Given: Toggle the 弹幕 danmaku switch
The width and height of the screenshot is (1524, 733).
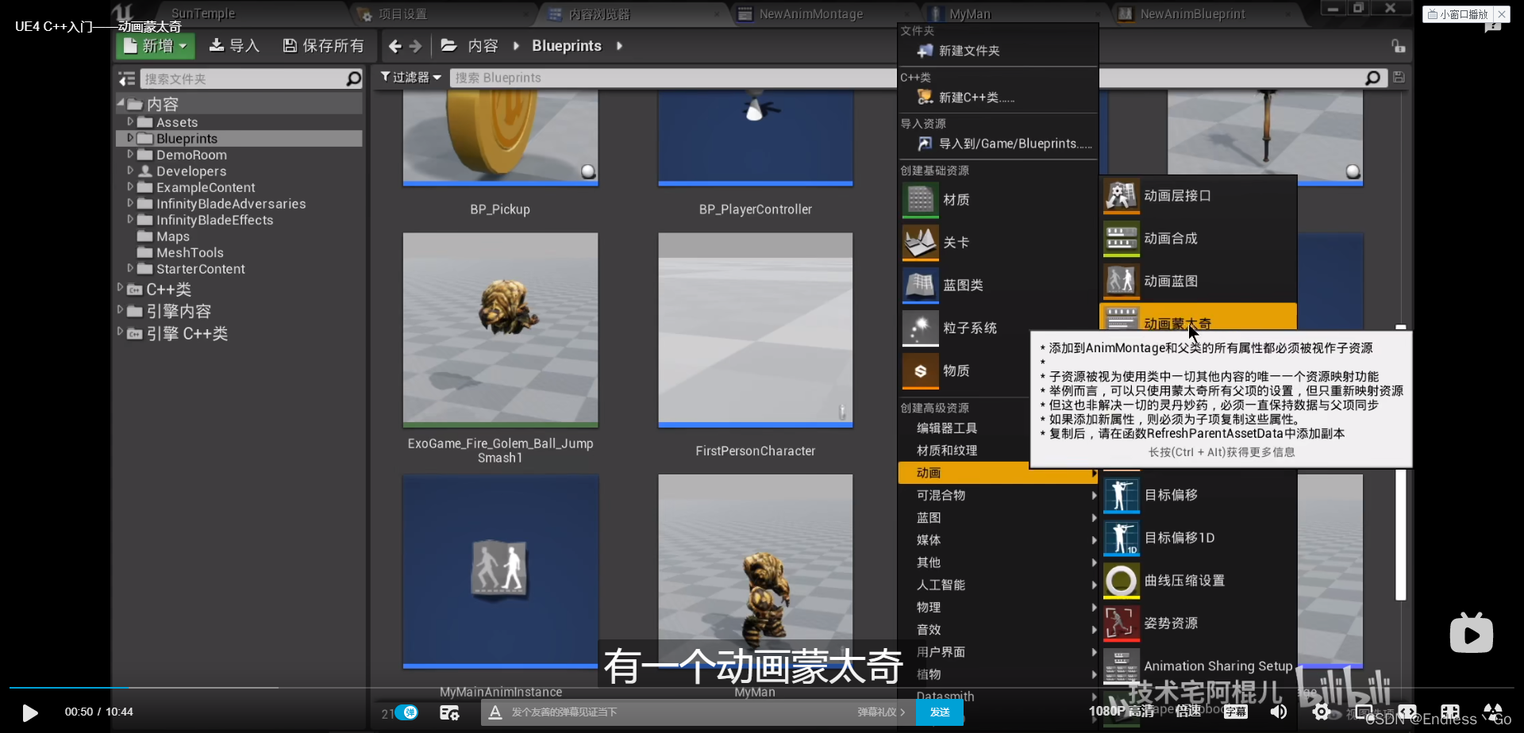Looking at the screenshot, I should (407, 712).
